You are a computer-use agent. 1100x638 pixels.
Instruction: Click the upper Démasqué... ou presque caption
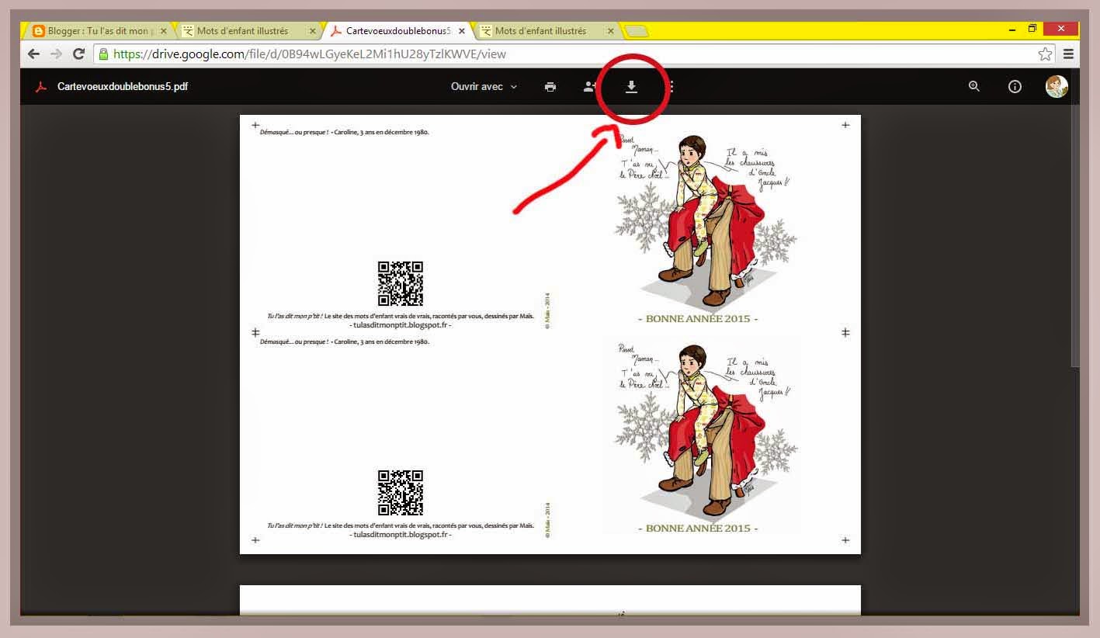[345, 132]
